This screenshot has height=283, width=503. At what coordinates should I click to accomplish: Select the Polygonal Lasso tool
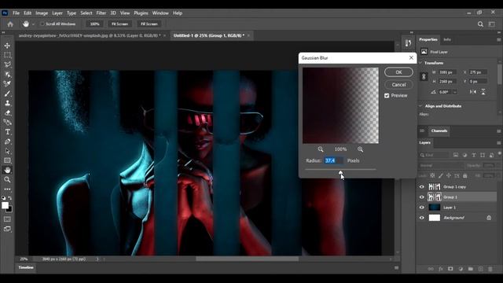[x=7, y=64]
